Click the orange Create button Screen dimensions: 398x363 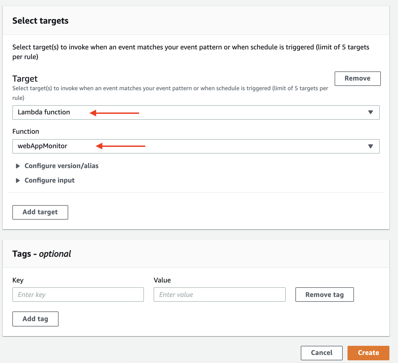(x=368, y=353)
